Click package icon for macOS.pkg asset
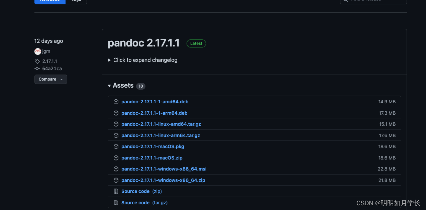Screen dimensions: 426x210 116,146
